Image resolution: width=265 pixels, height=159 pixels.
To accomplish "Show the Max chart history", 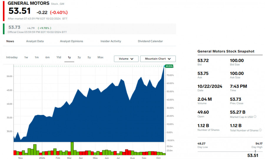I will pos(100,57).
